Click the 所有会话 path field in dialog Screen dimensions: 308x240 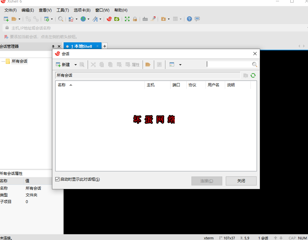[148, 75]
